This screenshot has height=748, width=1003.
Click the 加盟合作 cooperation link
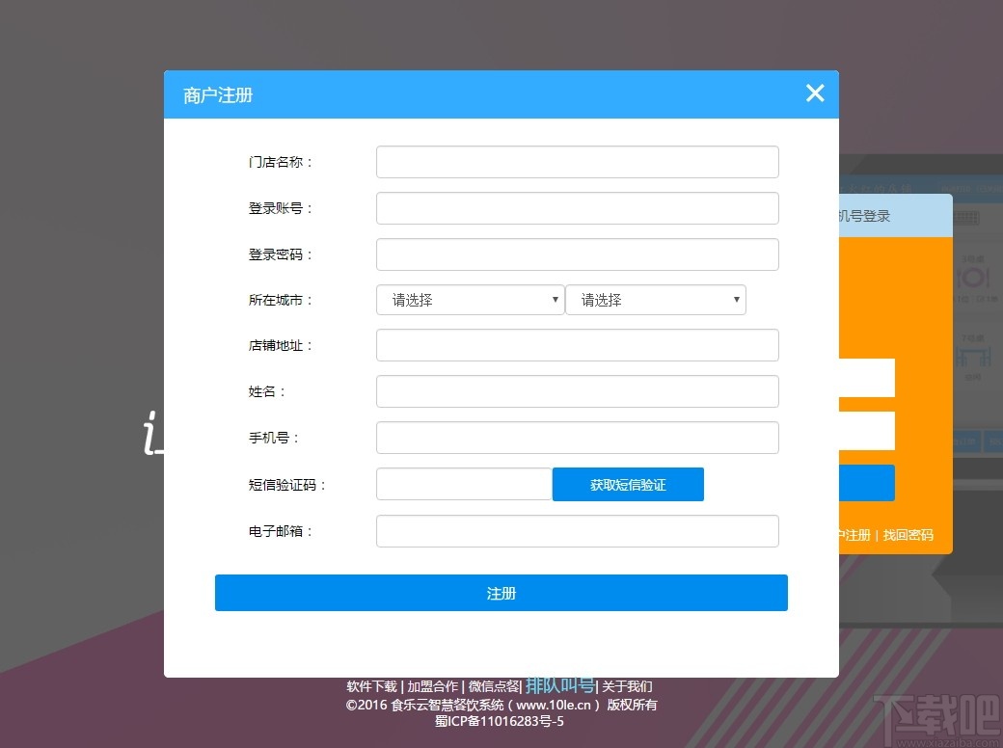click(431, 686)
